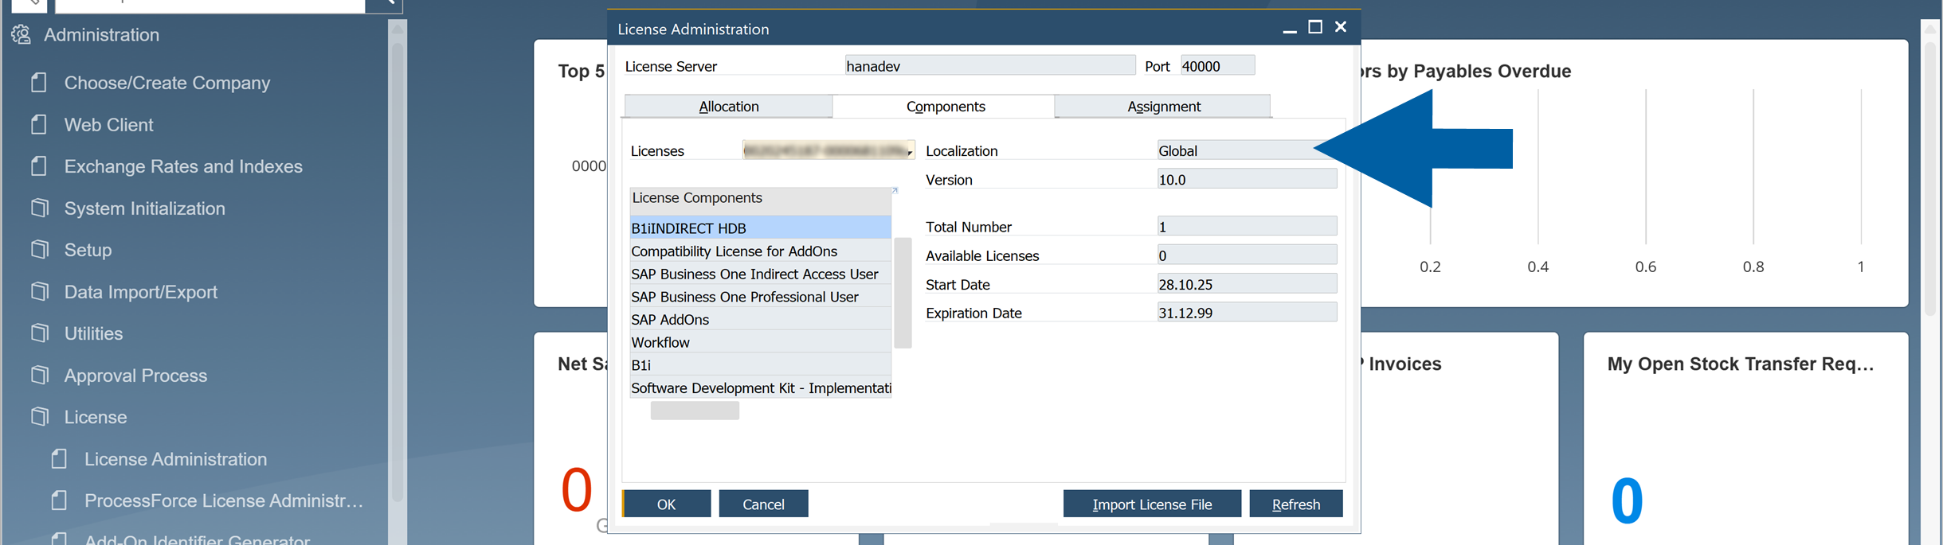Click the Available Licenses field
The height and width of the screenshot is (545, 1943).
coord(1247,255)
